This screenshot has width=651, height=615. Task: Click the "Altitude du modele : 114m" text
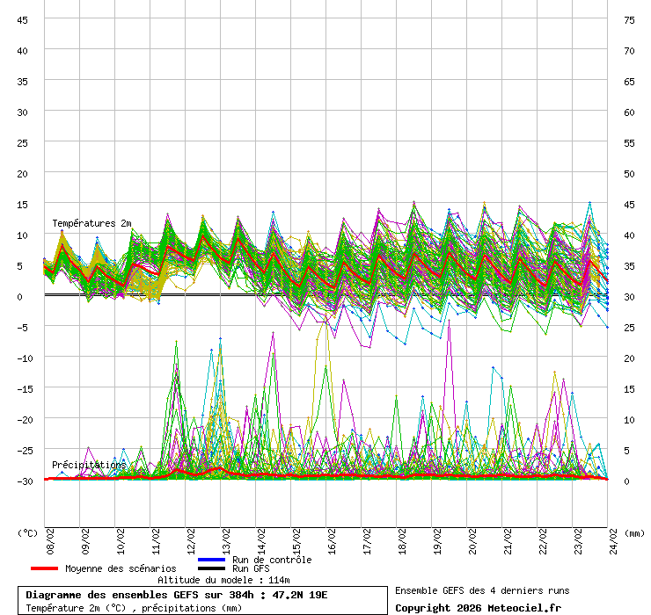223,580
